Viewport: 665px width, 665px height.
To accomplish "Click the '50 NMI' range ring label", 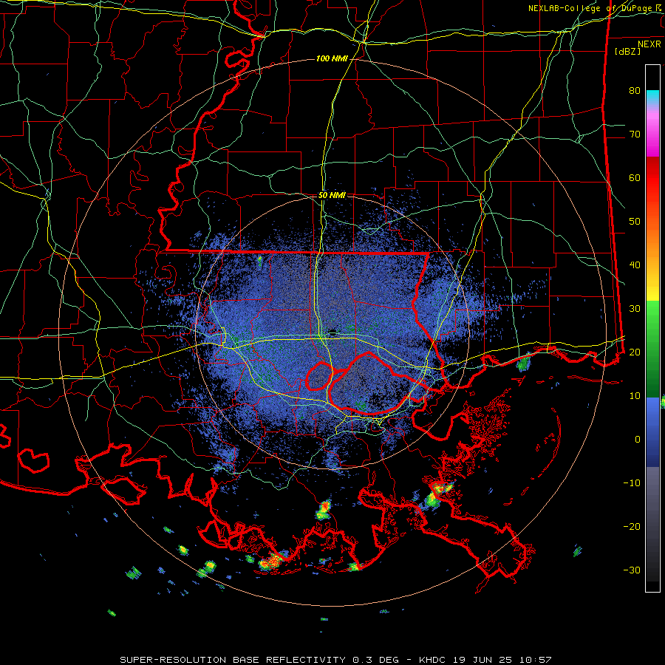I will pos(332,195).
